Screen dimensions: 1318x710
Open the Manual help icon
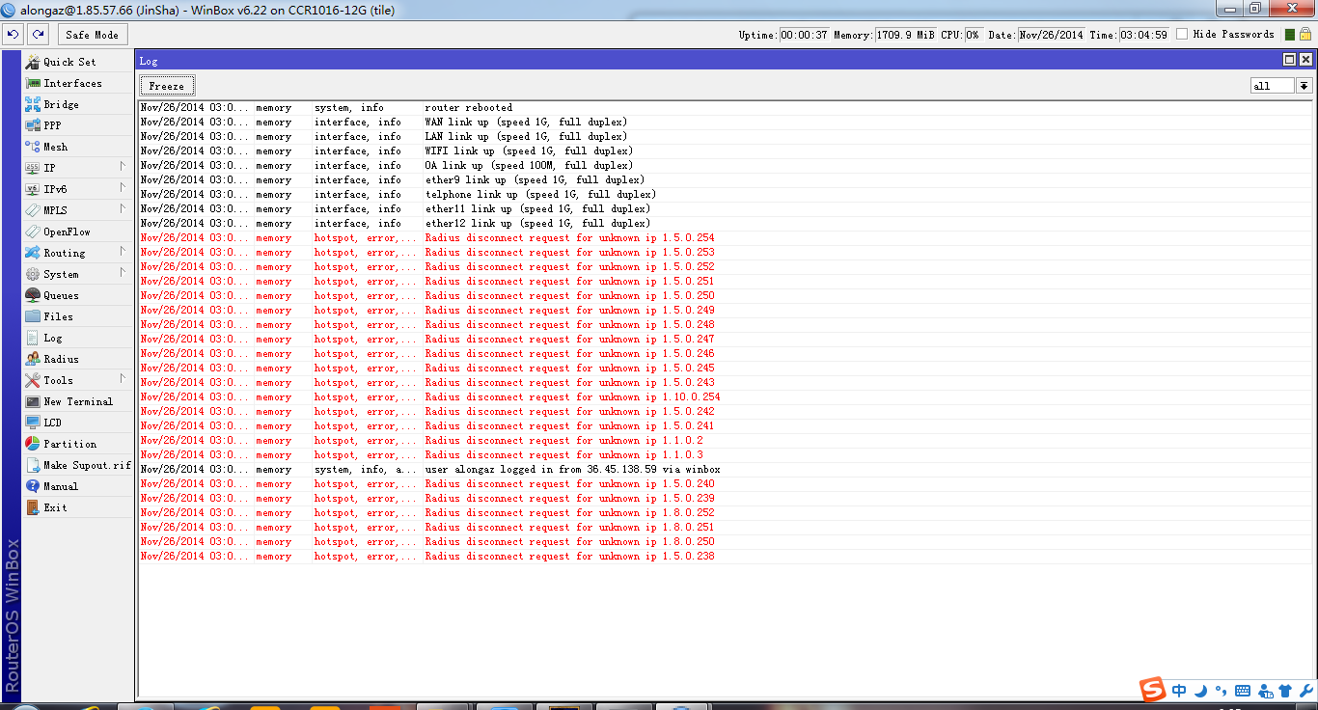click(33, 486)
